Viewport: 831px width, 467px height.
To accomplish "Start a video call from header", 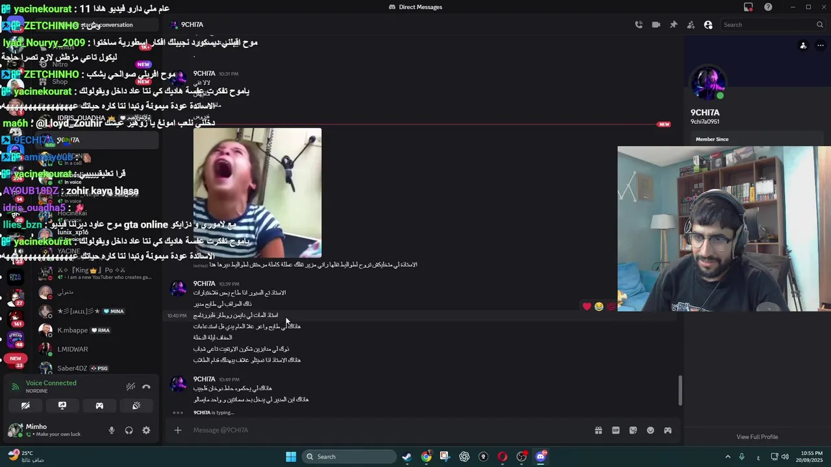I will tap(656, 25).
